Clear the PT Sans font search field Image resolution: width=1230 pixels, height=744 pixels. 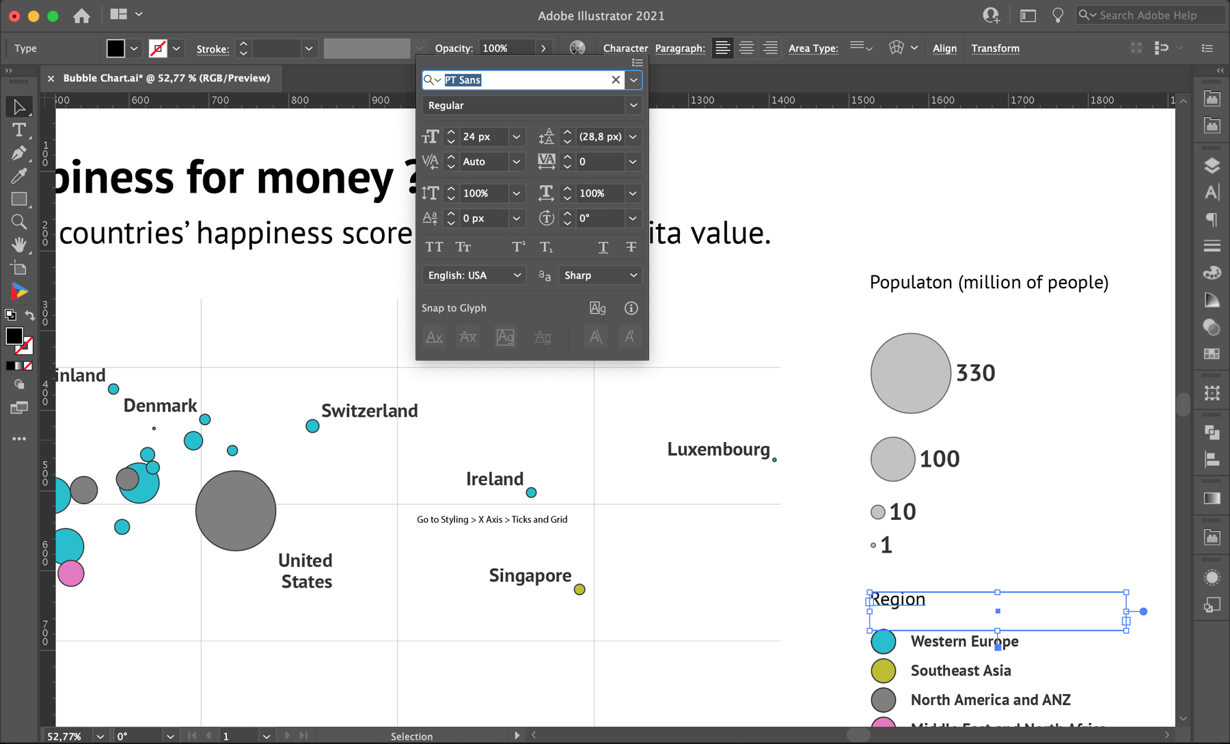click(615, 80)
